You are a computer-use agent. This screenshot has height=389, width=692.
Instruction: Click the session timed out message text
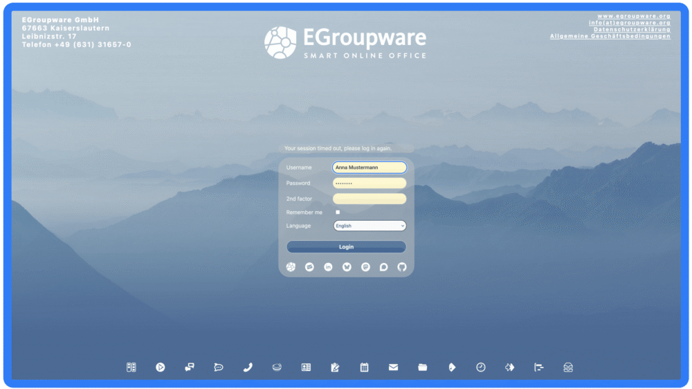click(x=338, y=148)
